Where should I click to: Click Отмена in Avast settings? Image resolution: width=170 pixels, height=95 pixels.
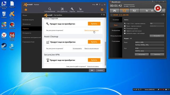tap(100, 70)
